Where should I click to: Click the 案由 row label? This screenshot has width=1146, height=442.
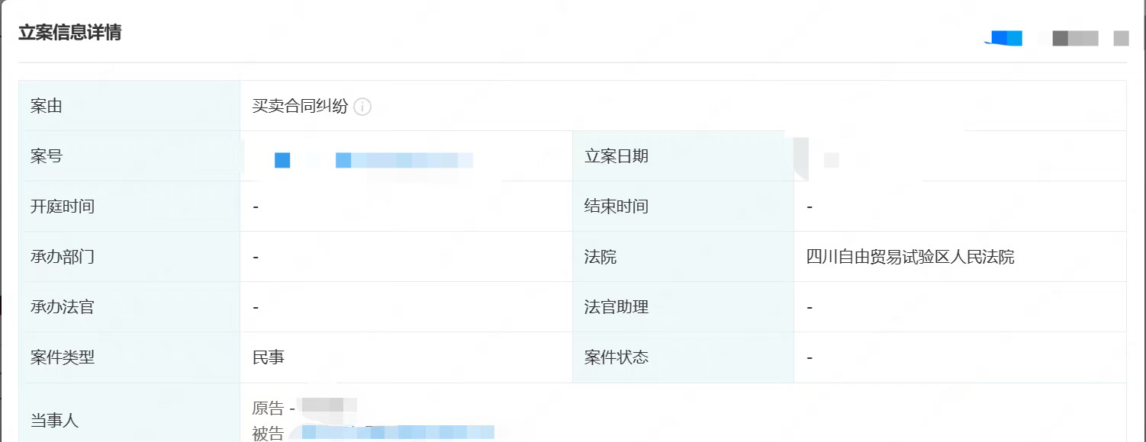tap(47, 106)
